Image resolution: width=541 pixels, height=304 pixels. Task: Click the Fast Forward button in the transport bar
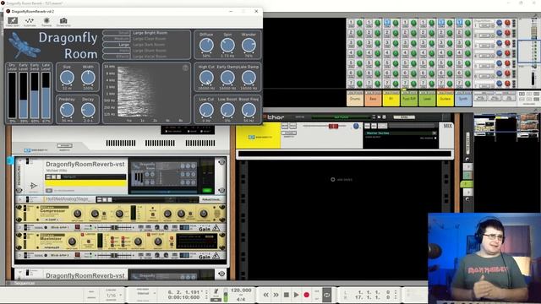tap(276, 295)
